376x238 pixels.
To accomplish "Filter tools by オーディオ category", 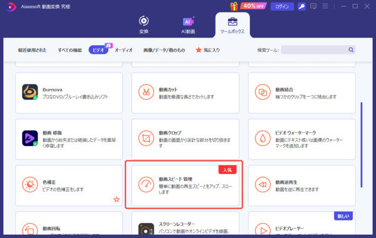I will tap(123, 50).
